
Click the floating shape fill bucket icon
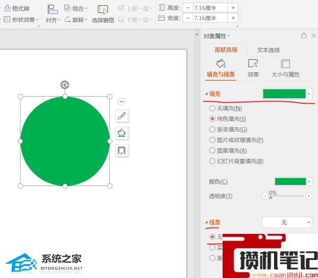121,133
